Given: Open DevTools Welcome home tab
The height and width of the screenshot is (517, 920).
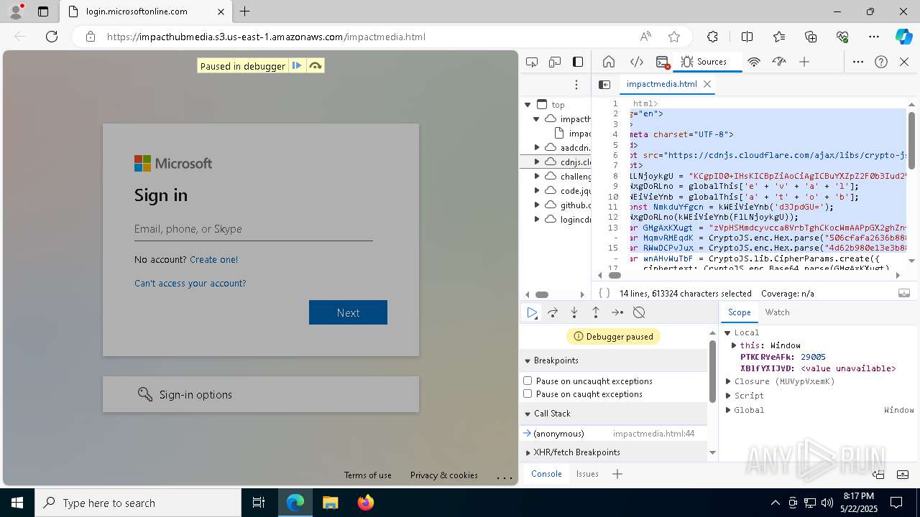Looking at the screenshot, I should 609,62.
